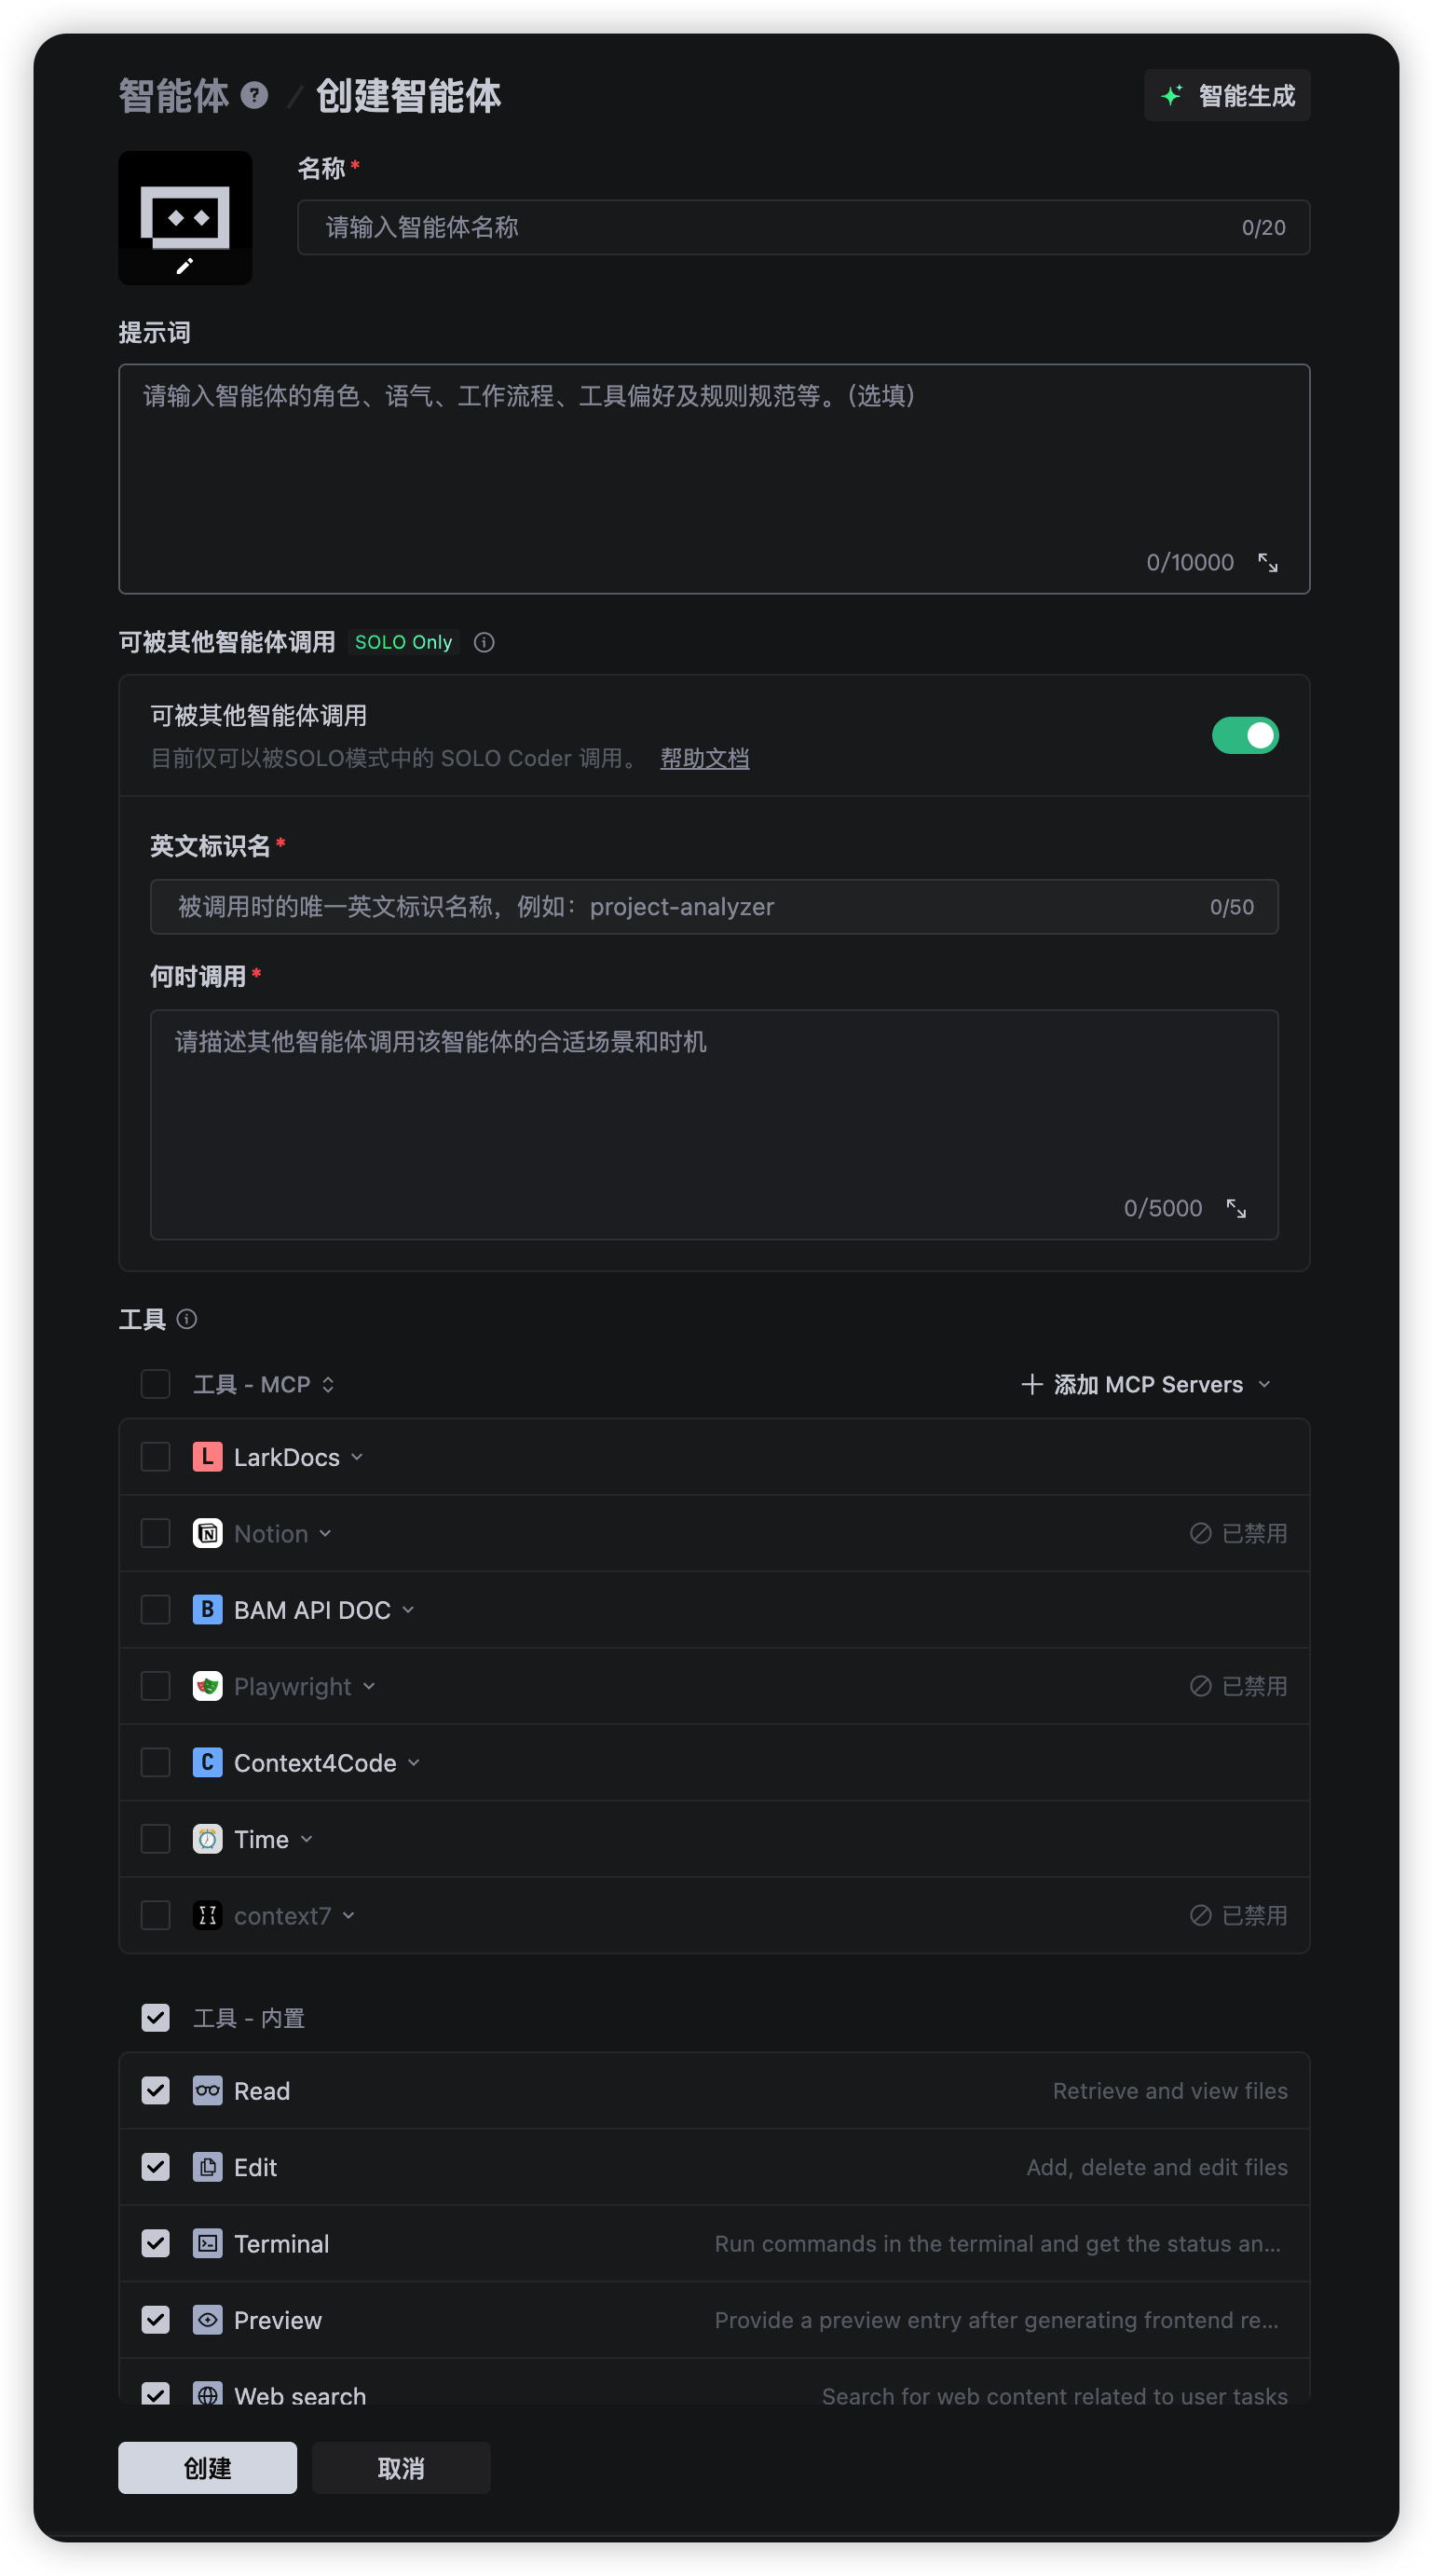Viewport: 1433px width, 2576px height.
Task: Check the Context4Code checkbox
Action: coord(155,1762)
